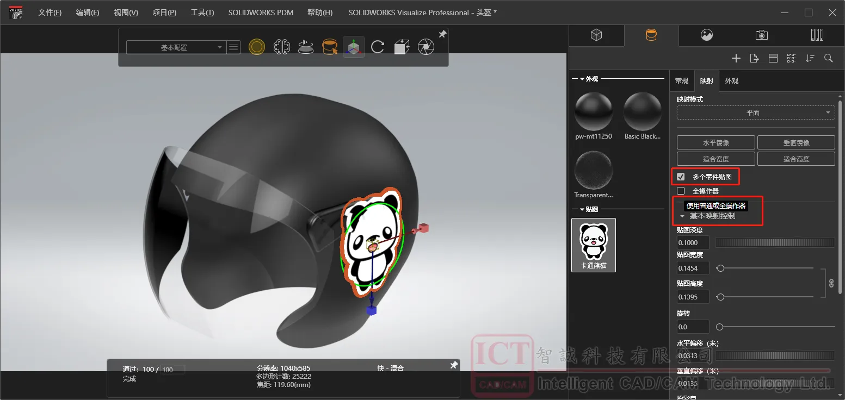Screen dimensions: 845x400
Task: Switch to the 外观 properties tab
Action: tap(732, 81)
